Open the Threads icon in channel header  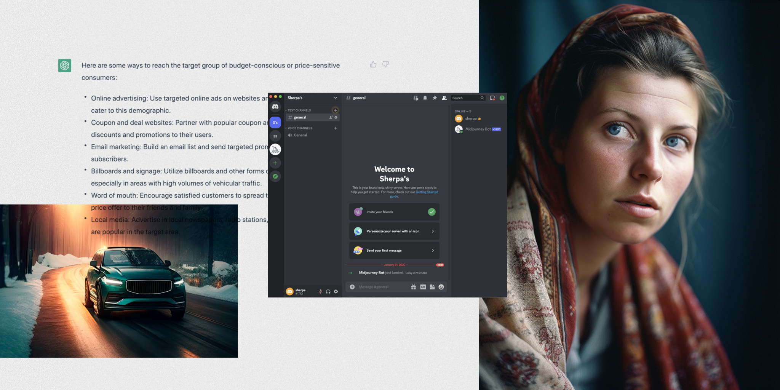click(416, 98)
